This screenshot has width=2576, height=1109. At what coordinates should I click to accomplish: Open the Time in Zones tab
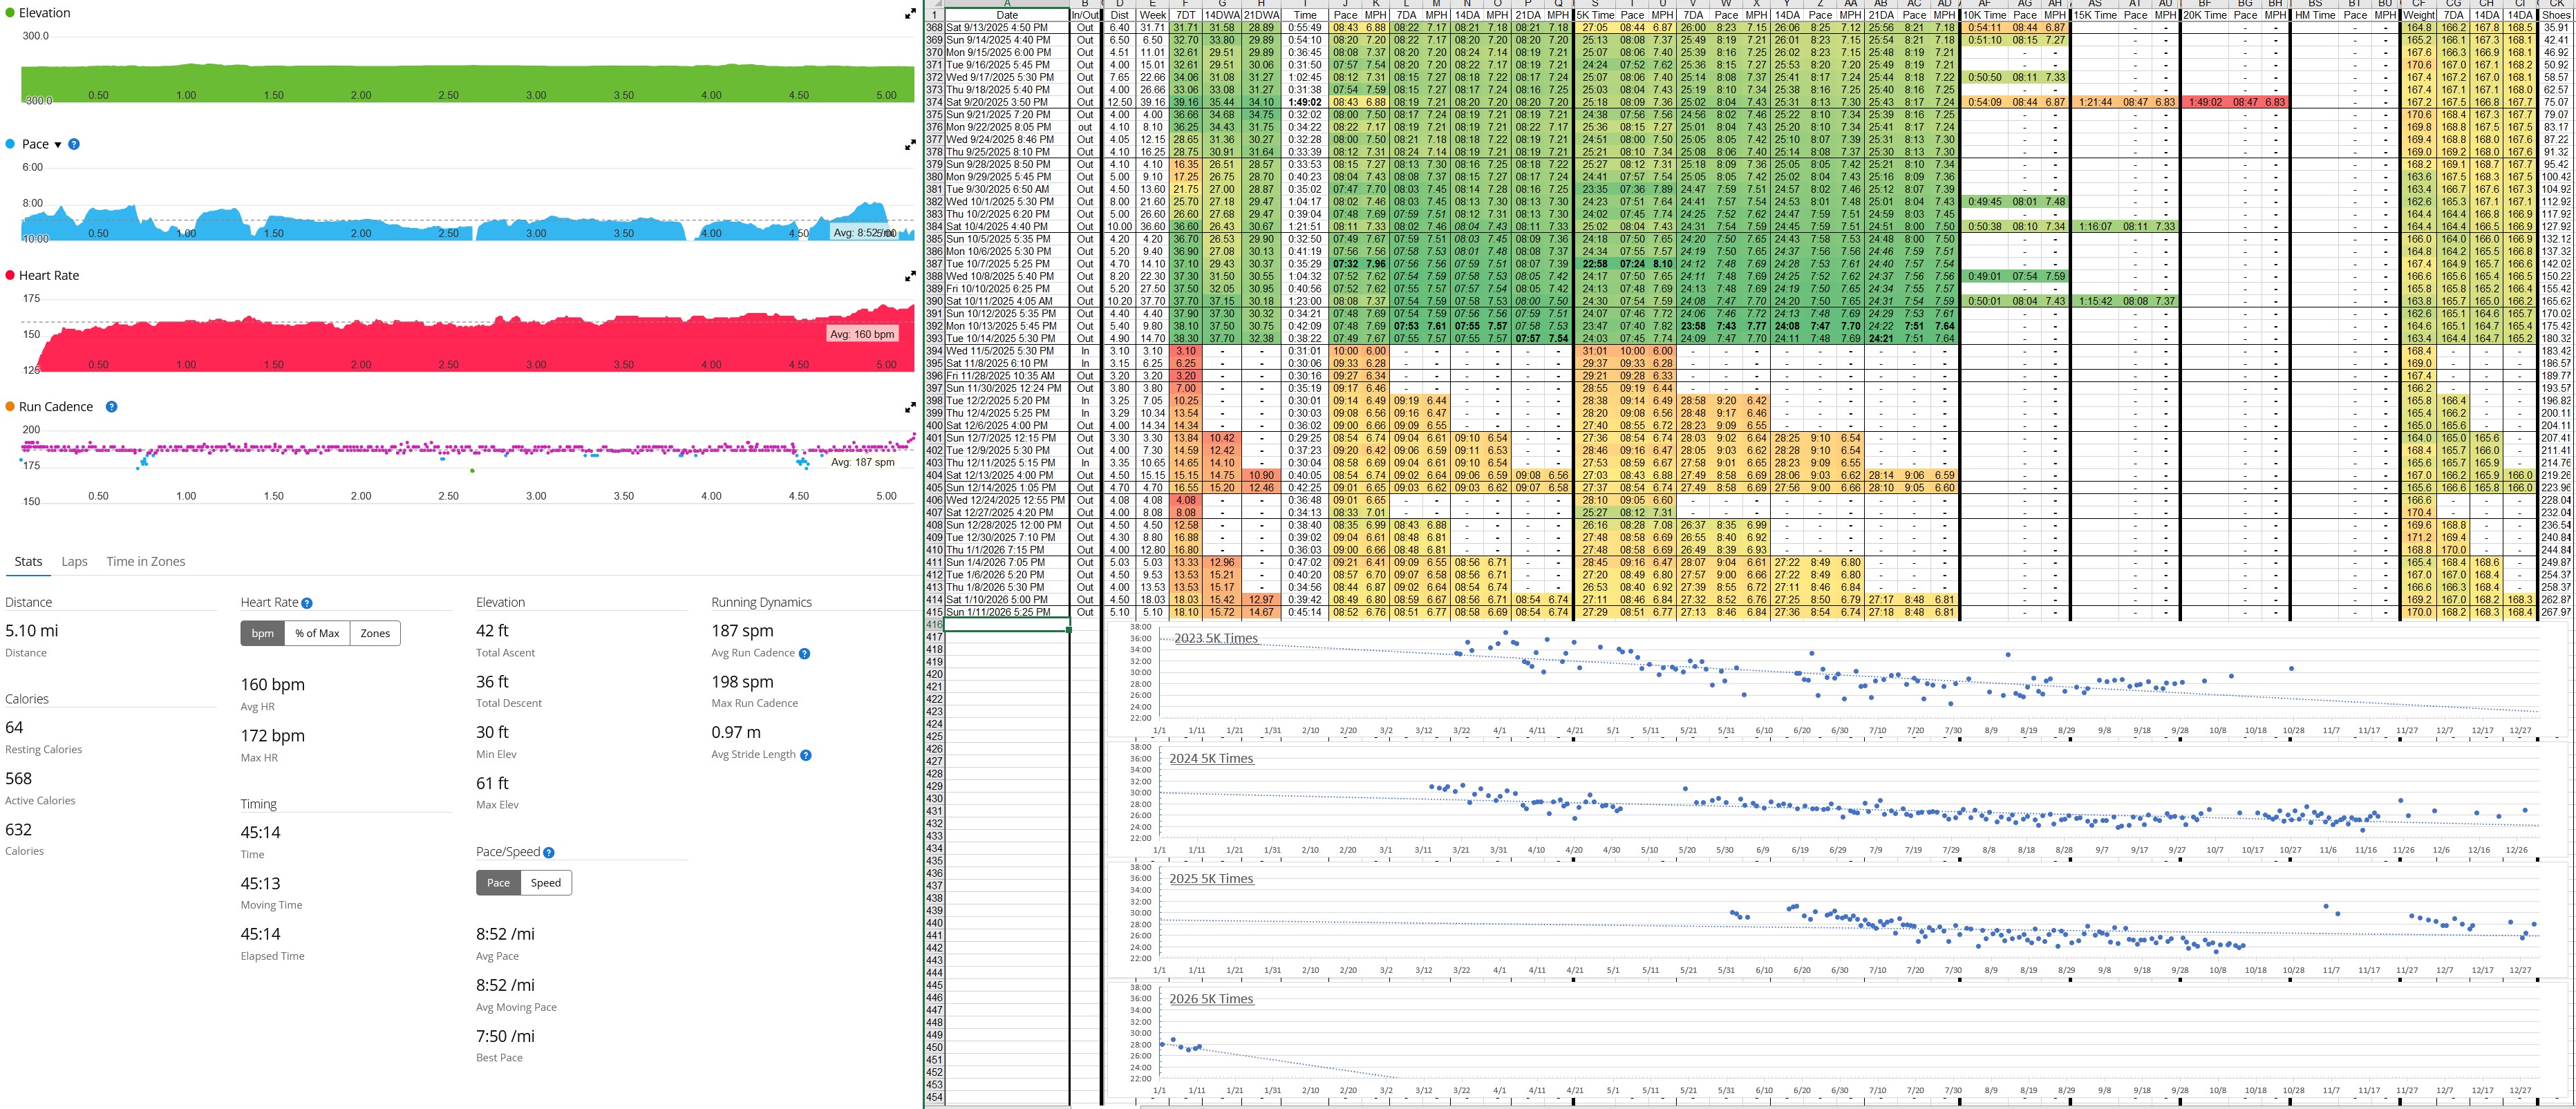pyautogui.click(x=146, y=561)
